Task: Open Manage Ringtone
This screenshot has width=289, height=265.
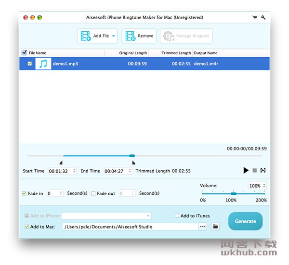Action: tap(186, 36)
